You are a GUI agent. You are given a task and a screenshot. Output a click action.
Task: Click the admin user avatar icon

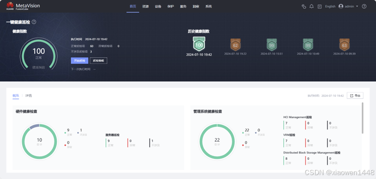(x=341, y=7)
